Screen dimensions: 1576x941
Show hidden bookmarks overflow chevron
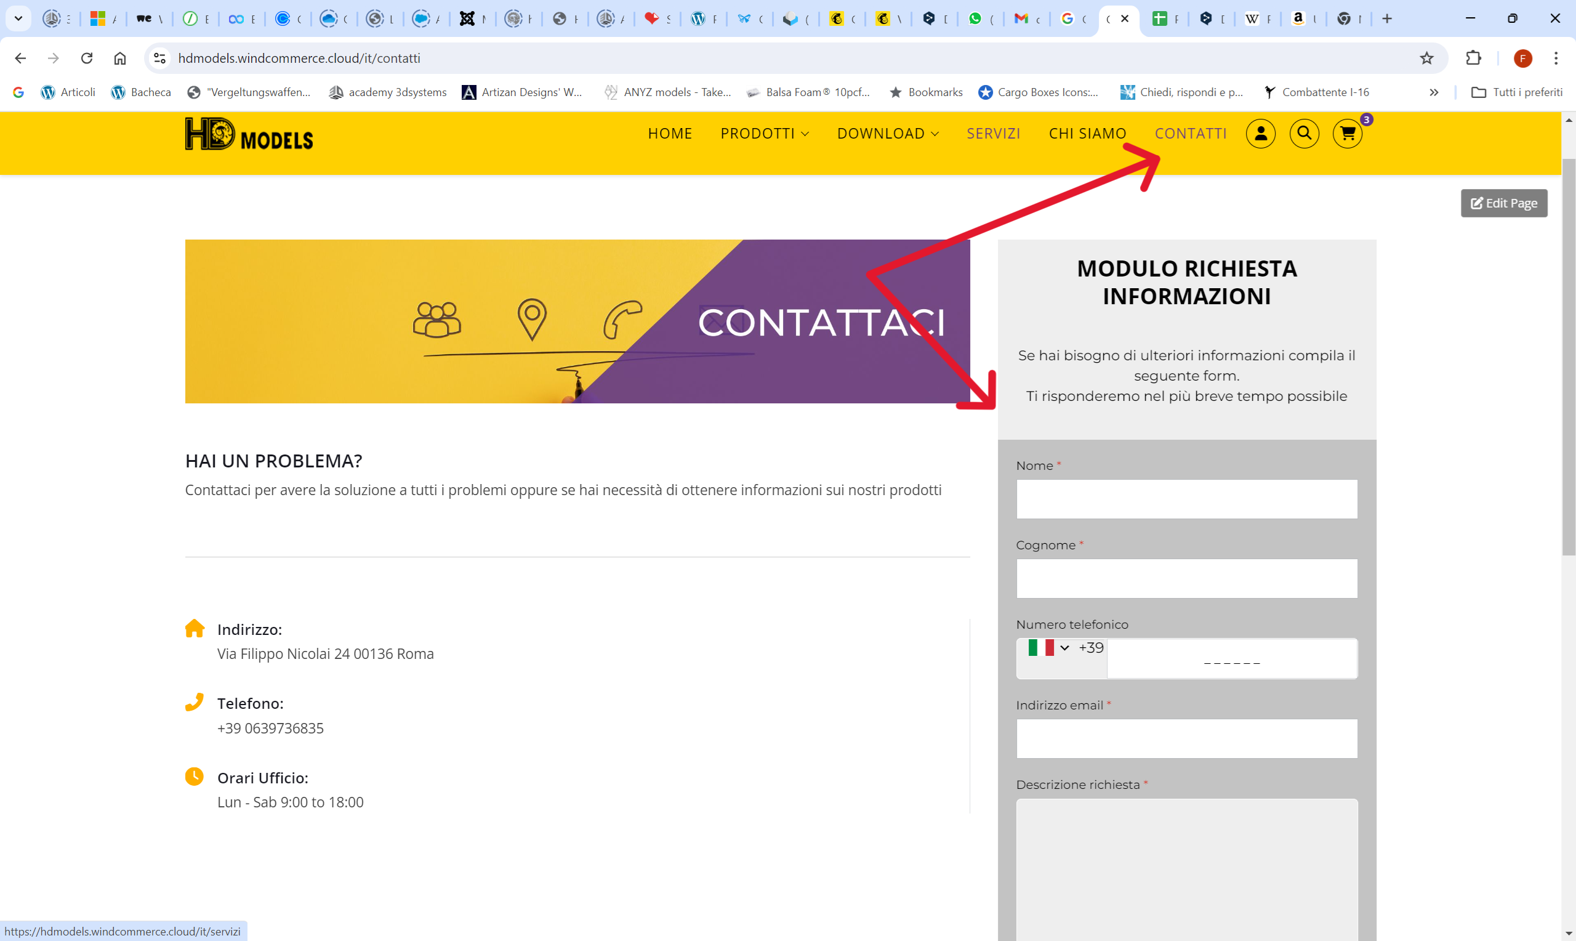click(1434, 92)
